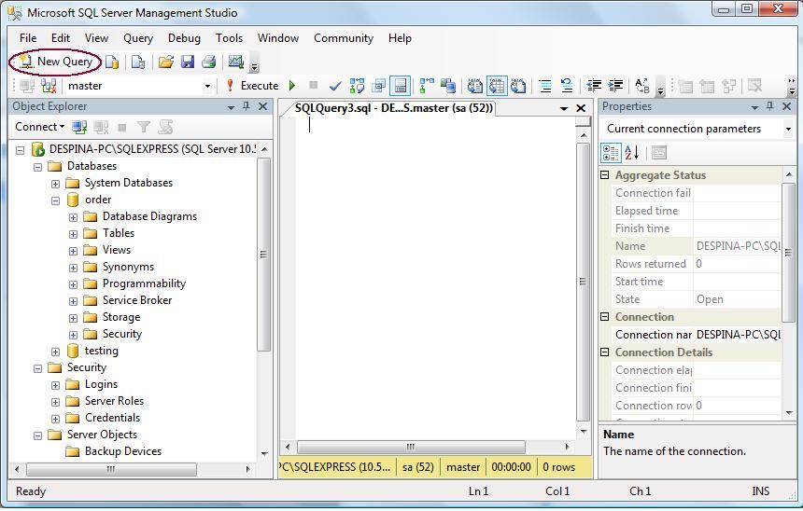Collapse the Databases folder
The height and width of the screenshot is (511, 803).
coord(37,167)
